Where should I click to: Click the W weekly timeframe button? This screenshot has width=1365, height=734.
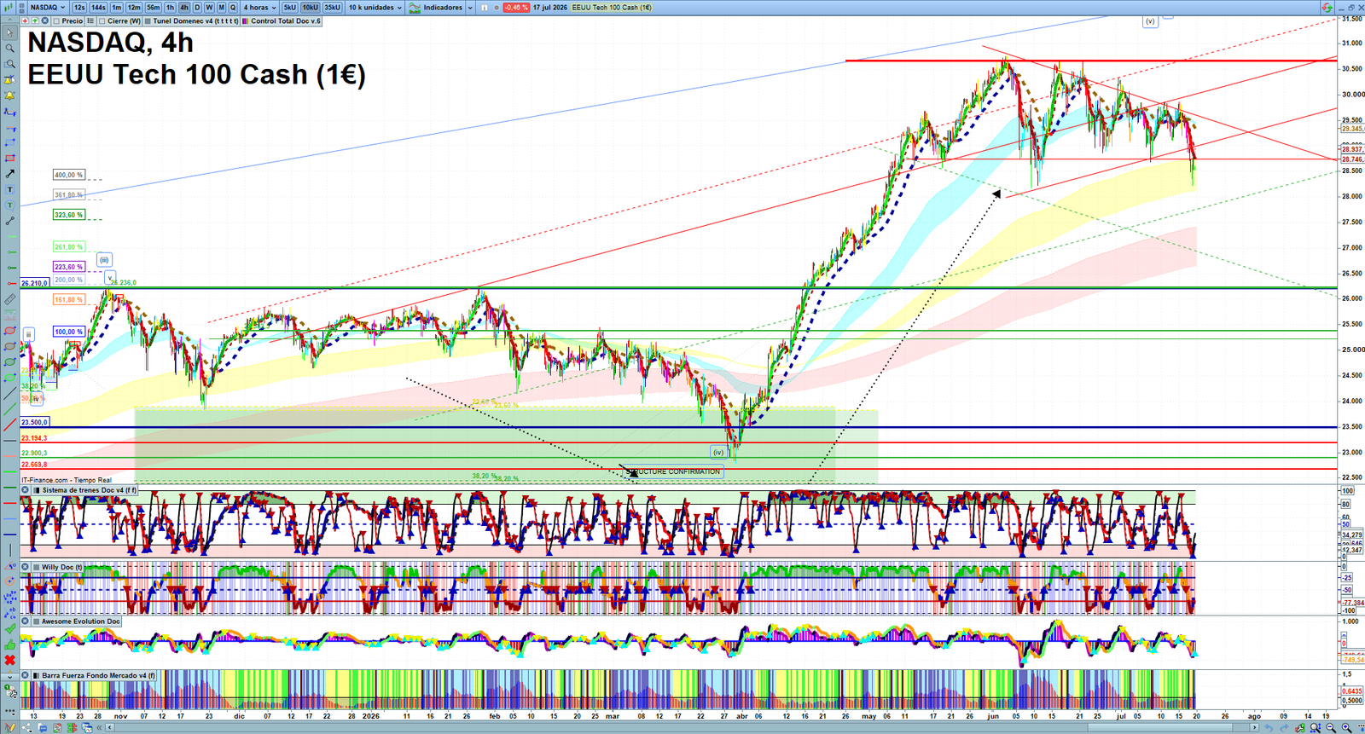point(209,8)
